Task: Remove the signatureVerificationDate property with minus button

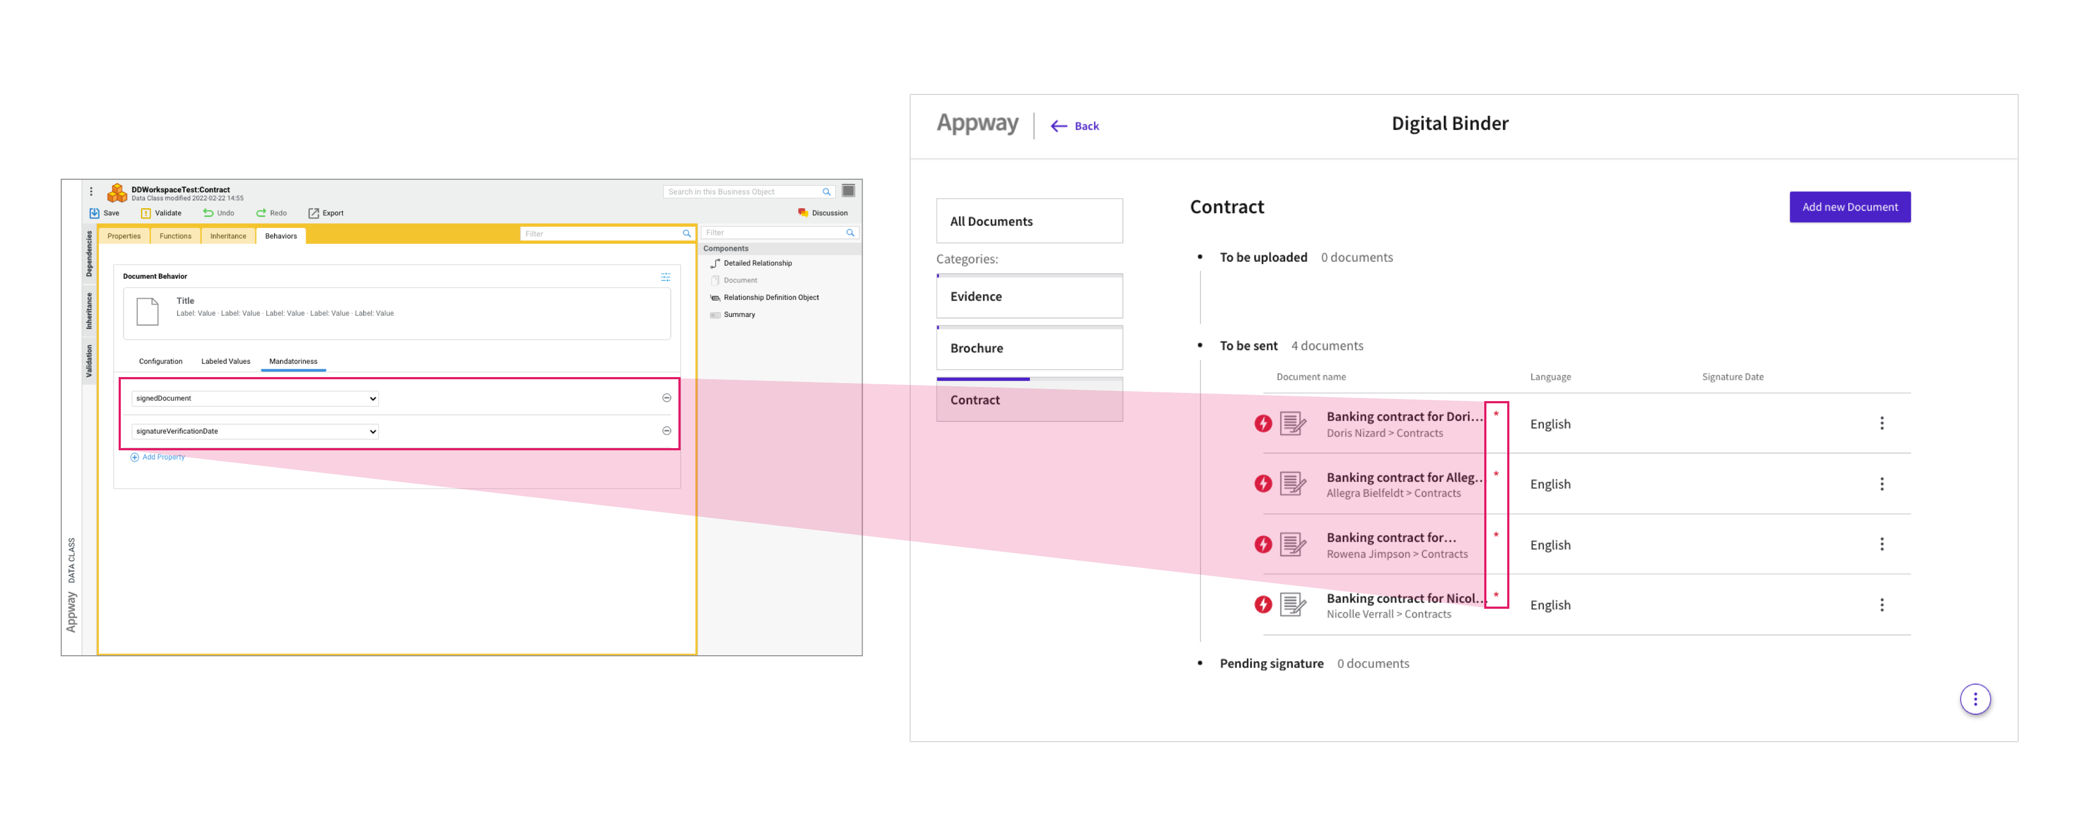Action: [x=667, y=431]
